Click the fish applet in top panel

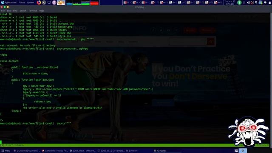point(61,3)
